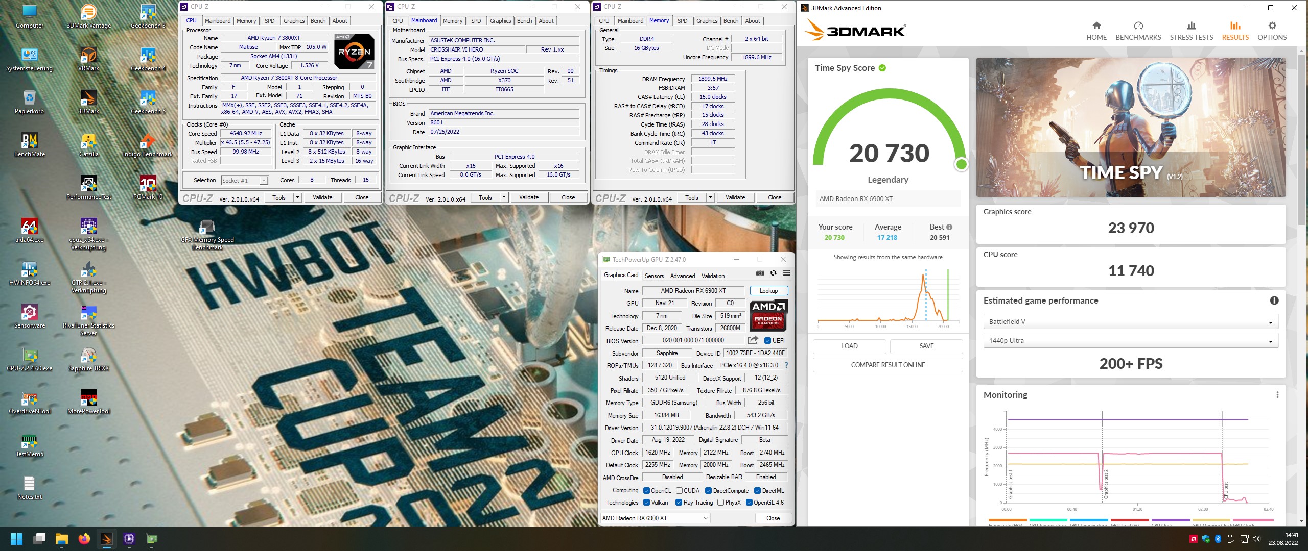The width and height of the screenshot is (1308, 551).
Task: Select Indigo Benchmark desktop icon
Action: pos(148,145)
